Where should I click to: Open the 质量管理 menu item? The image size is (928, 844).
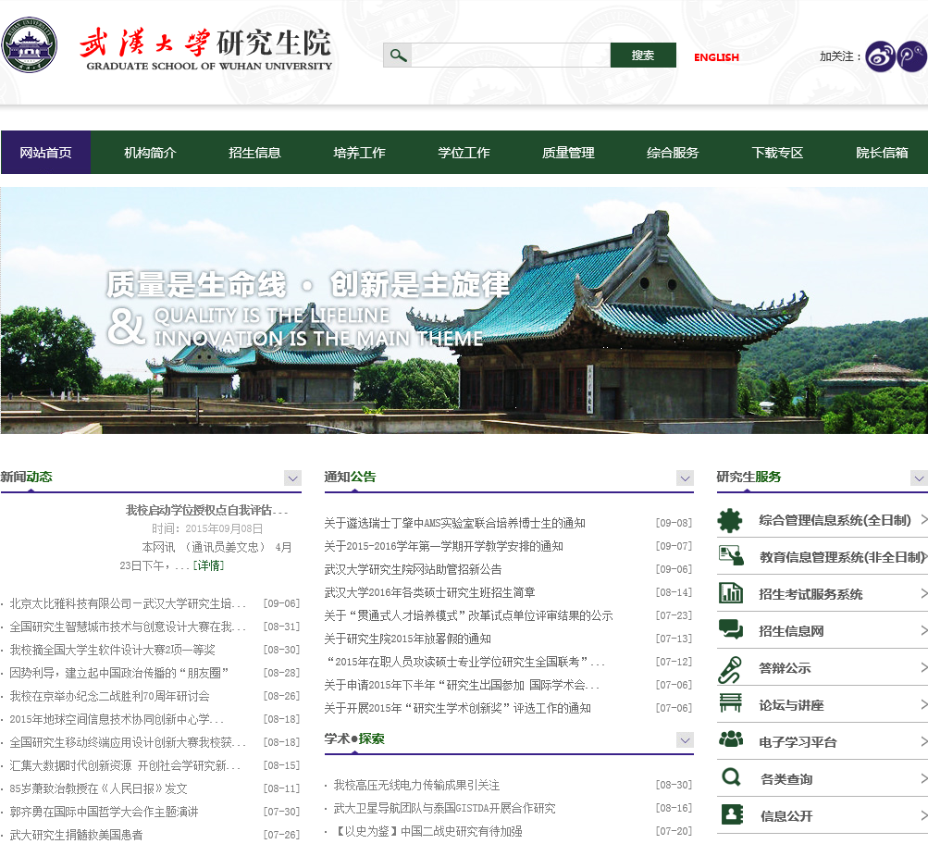[x=569, y=153]
